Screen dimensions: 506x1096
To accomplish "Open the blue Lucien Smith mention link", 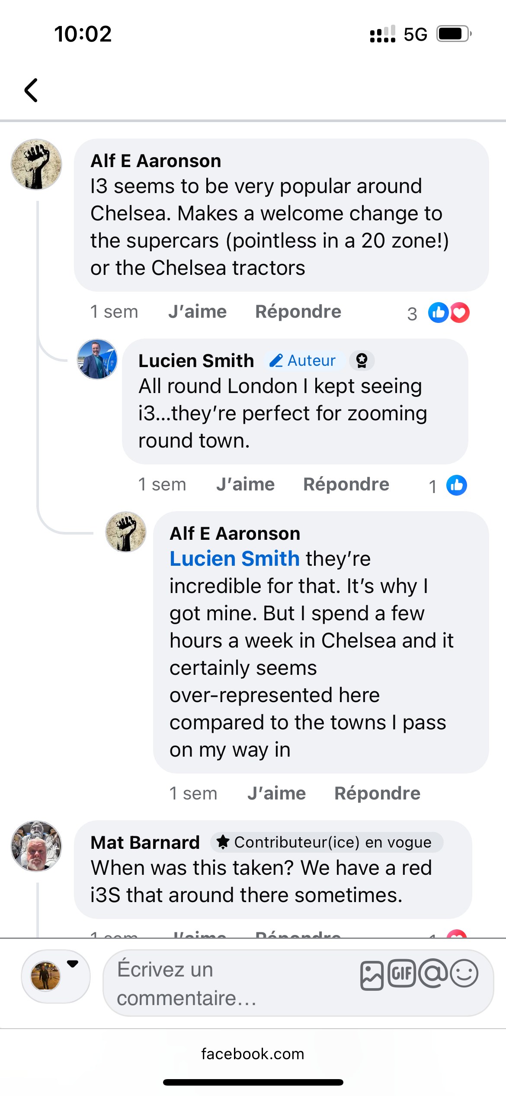I will click(x=234, y=558).
